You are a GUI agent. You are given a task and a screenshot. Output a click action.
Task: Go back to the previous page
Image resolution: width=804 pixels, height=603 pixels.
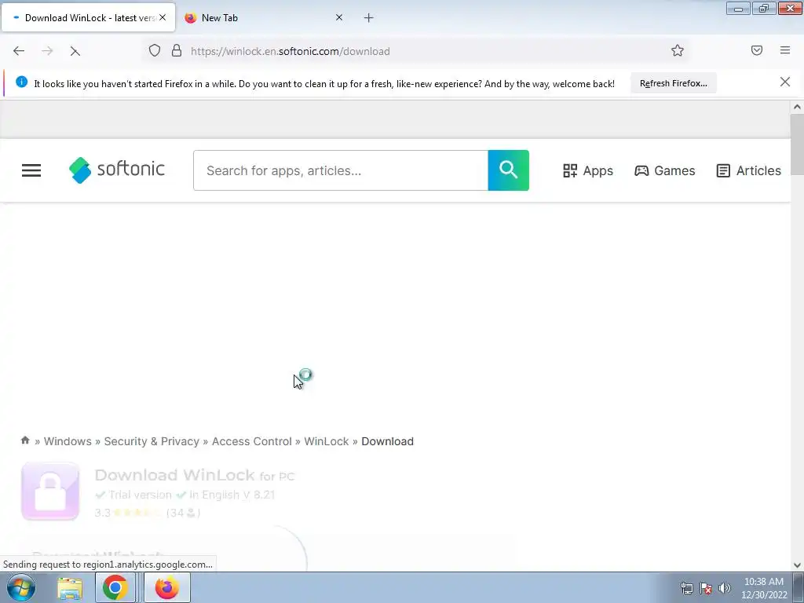pyautogui.click(x=19, y=51)
